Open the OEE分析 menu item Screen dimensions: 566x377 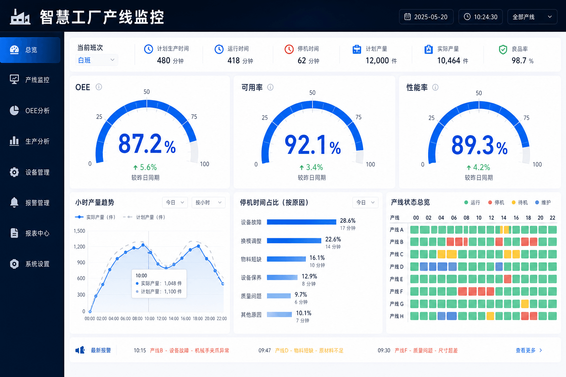pos(30,110)
